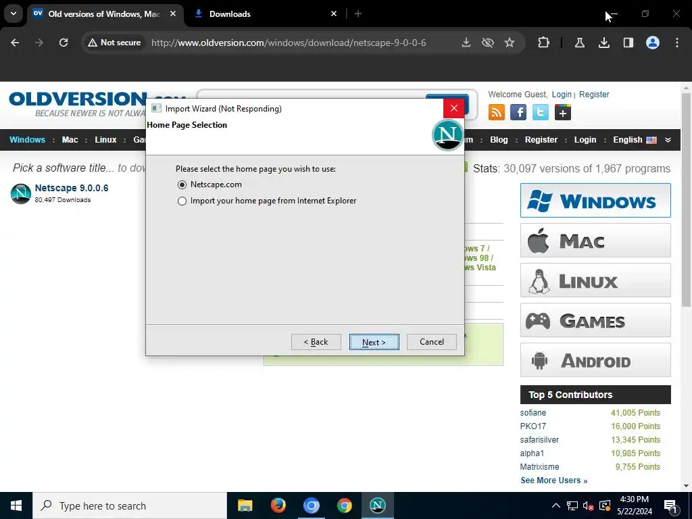This screenshot has height=519, width=692.
Task: Click Login in the dark nav bar
Action: pyautogui.click(x=585, y=140)
